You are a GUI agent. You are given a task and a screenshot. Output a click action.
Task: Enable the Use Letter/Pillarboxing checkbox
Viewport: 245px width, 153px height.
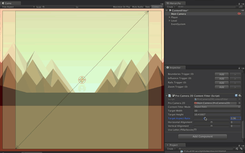coord(195,130)
